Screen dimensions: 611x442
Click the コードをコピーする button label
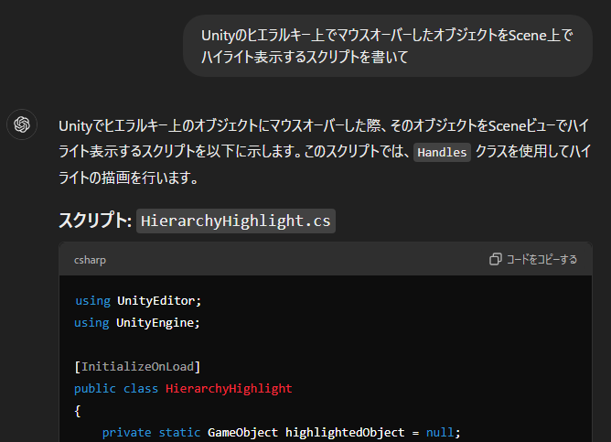coord(541,259)
